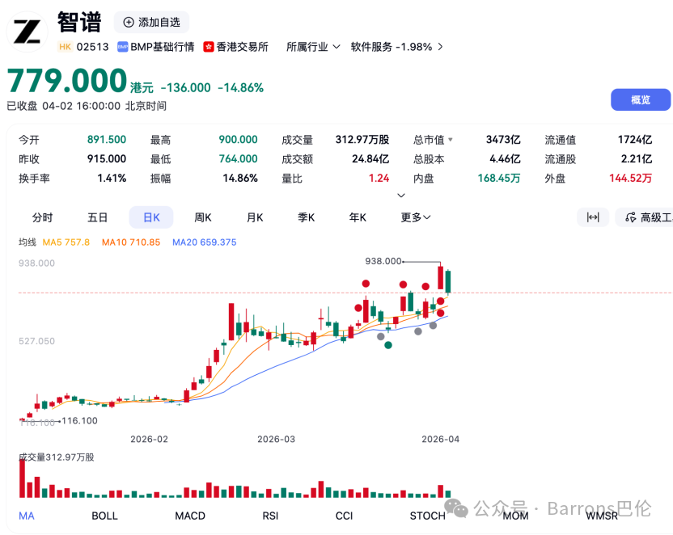
Task: Click the 内盘 value 168.45万
Action: coord(499,178)
